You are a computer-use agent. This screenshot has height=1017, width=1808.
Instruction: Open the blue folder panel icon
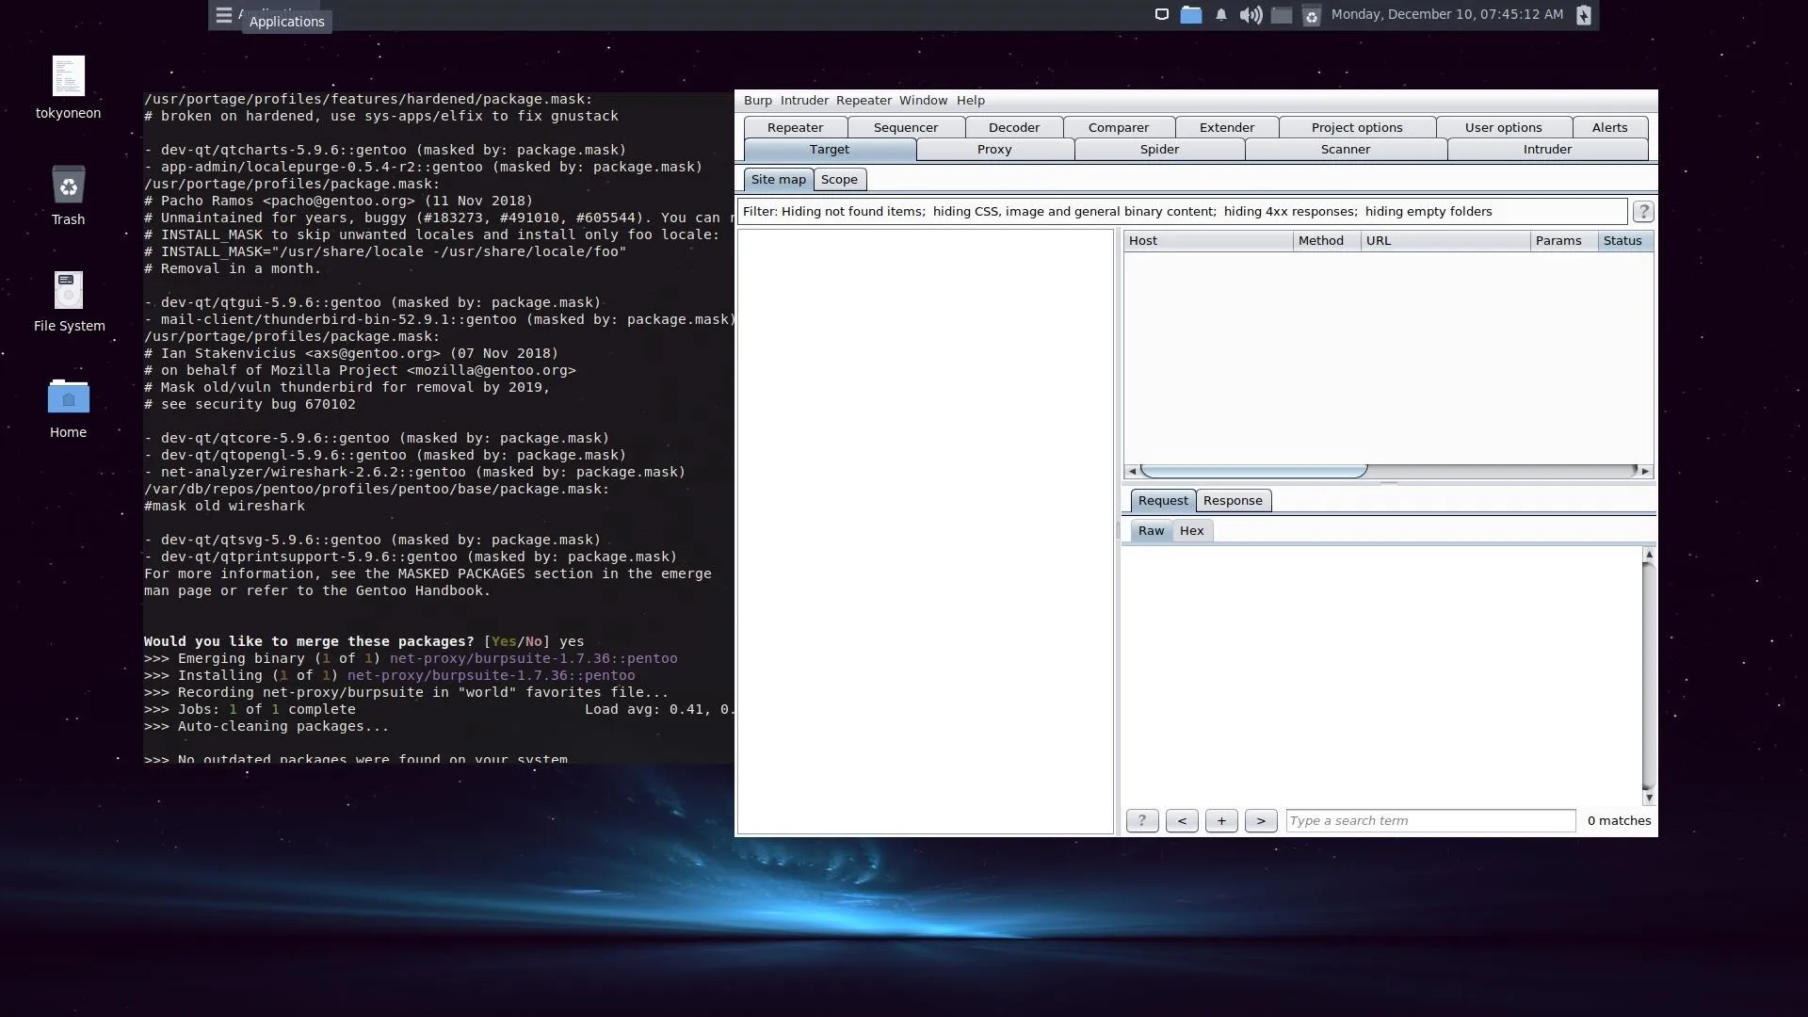(1191, 14)
